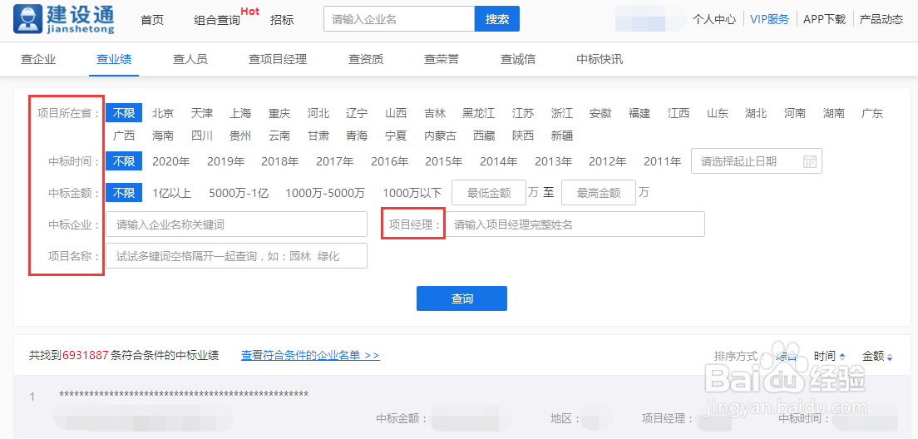
Task: Select 河北 province filter
Action: tap(318, 114)
